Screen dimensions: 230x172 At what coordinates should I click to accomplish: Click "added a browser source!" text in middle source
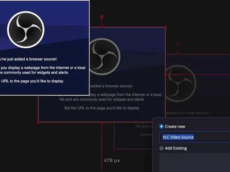(x=111, y=86)
